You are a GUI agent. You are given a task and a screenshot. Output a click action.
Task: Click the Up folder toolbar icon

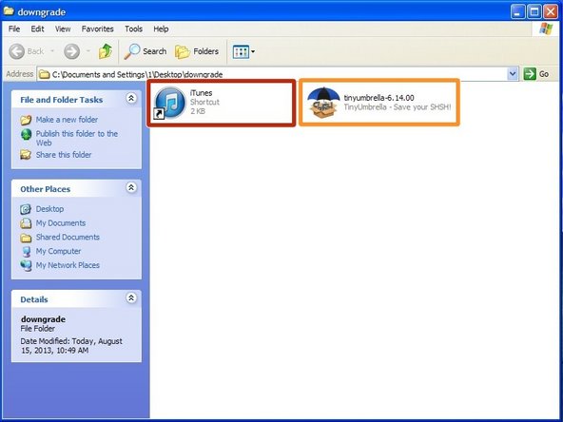click(106, 51)
